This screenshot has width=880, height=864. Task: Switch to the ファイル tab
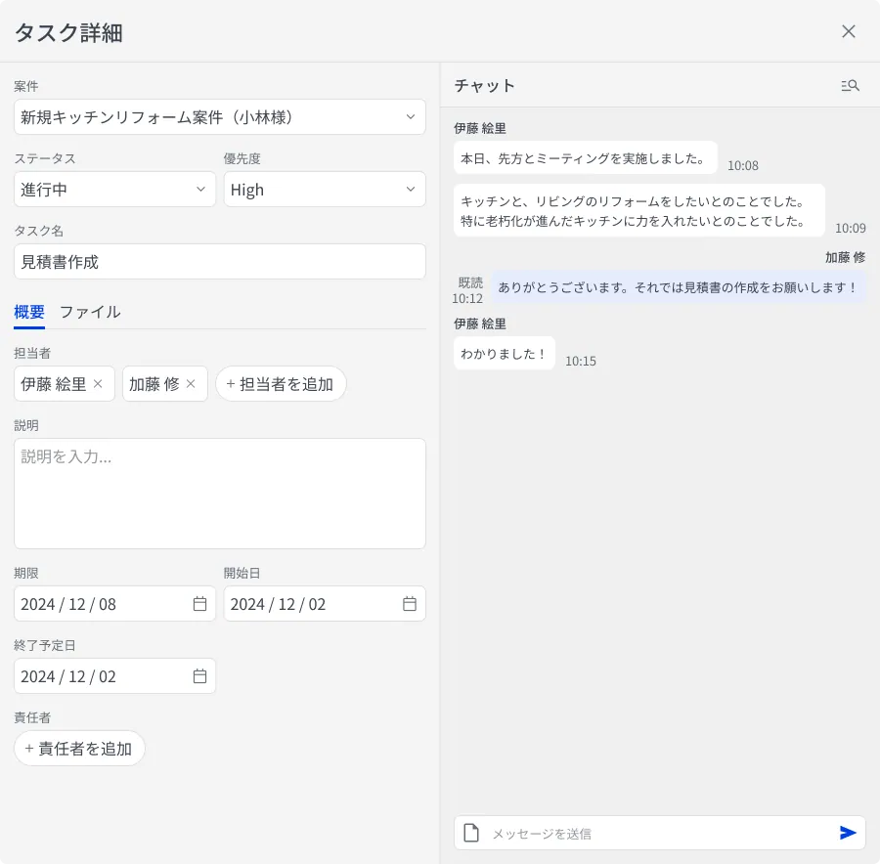point(90,312)
